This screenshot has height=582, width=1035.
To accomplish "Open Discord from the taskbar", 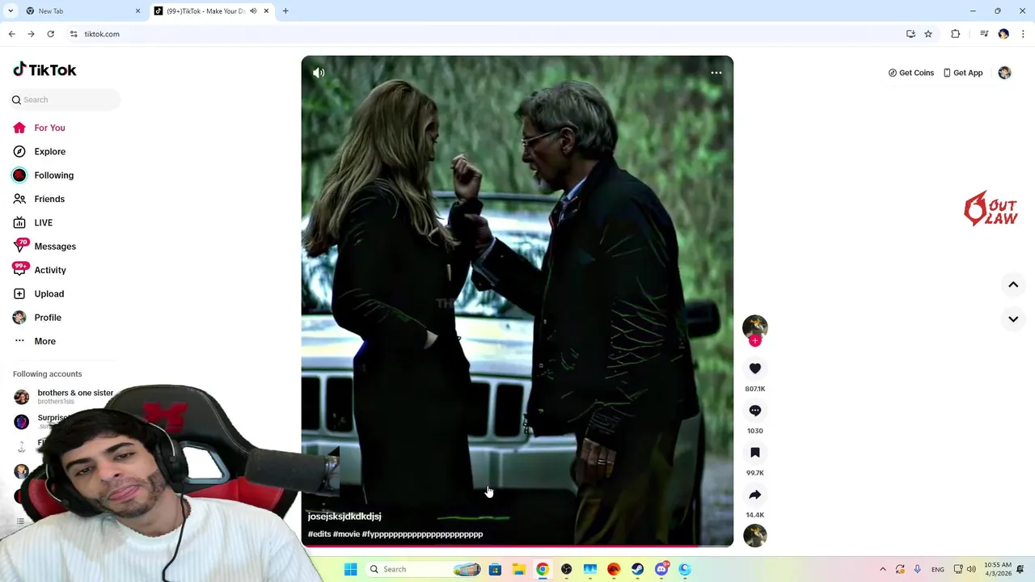I will [661, 569].
